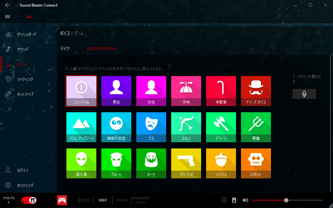The width and height of the screenshot is (333, 208).
Task: Select the Dwarf (ドワーフ) axe voice tile
Action: (221, 127)
